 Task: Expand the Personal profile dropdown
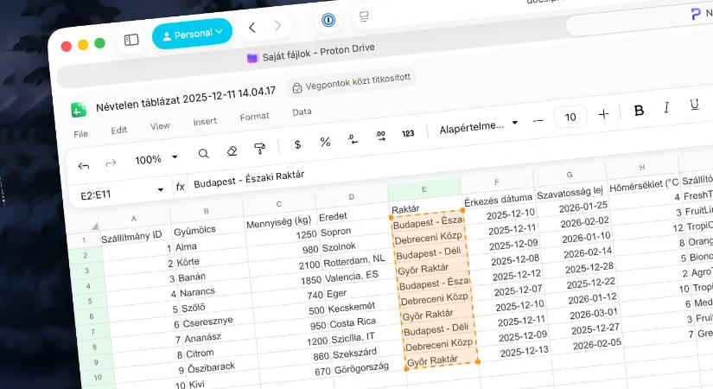193,34
